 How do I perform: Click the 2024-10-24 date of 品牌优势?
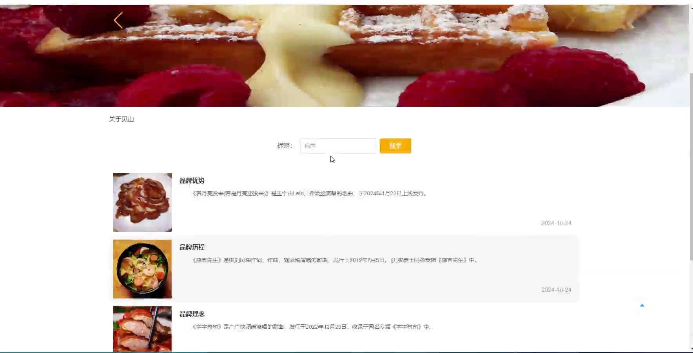pyautogui.click(x=556, y=223)
